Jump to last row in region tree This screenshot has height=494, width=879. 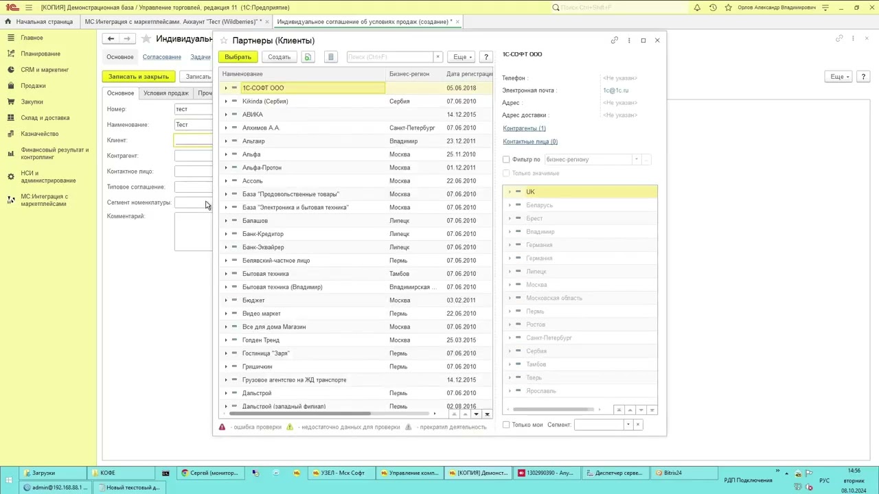652,410
